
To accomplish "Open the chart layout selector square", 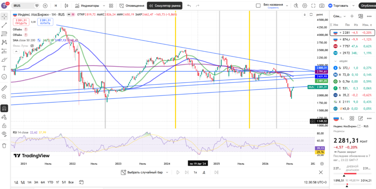I will point(258,5).
